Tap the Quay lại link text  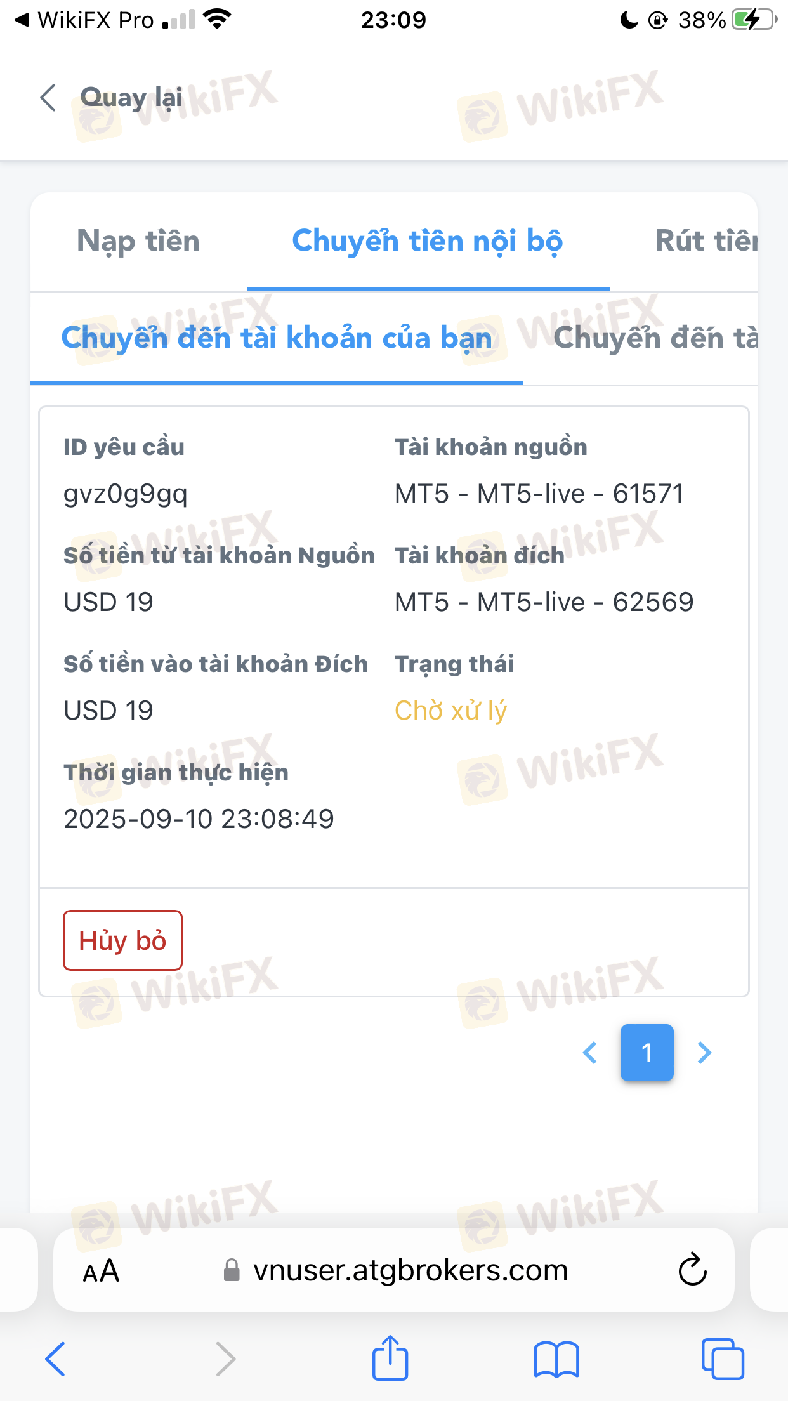coord(131,98)
